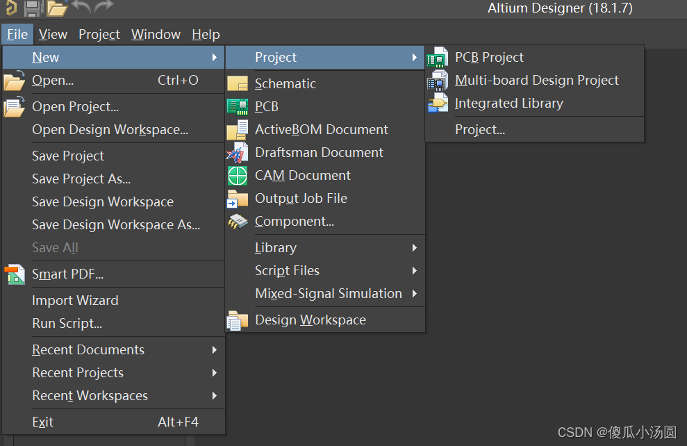Select the Library label
Image resolution: width=687 pixels, height=446 pixels.
click(276, 248)
